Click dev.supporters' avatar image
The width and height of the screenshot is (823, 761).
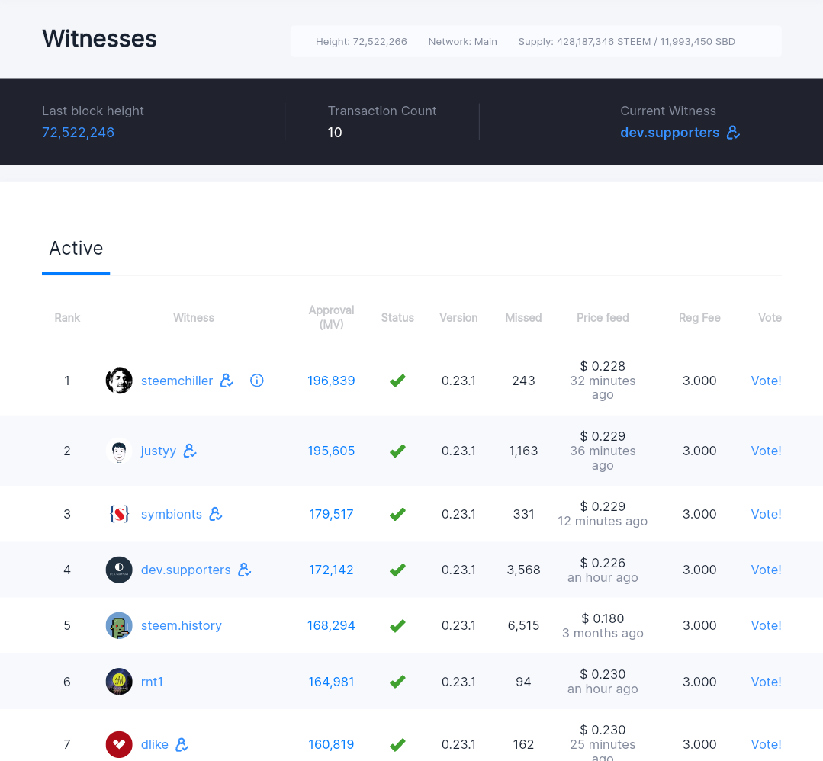click(x=119, y=570)
